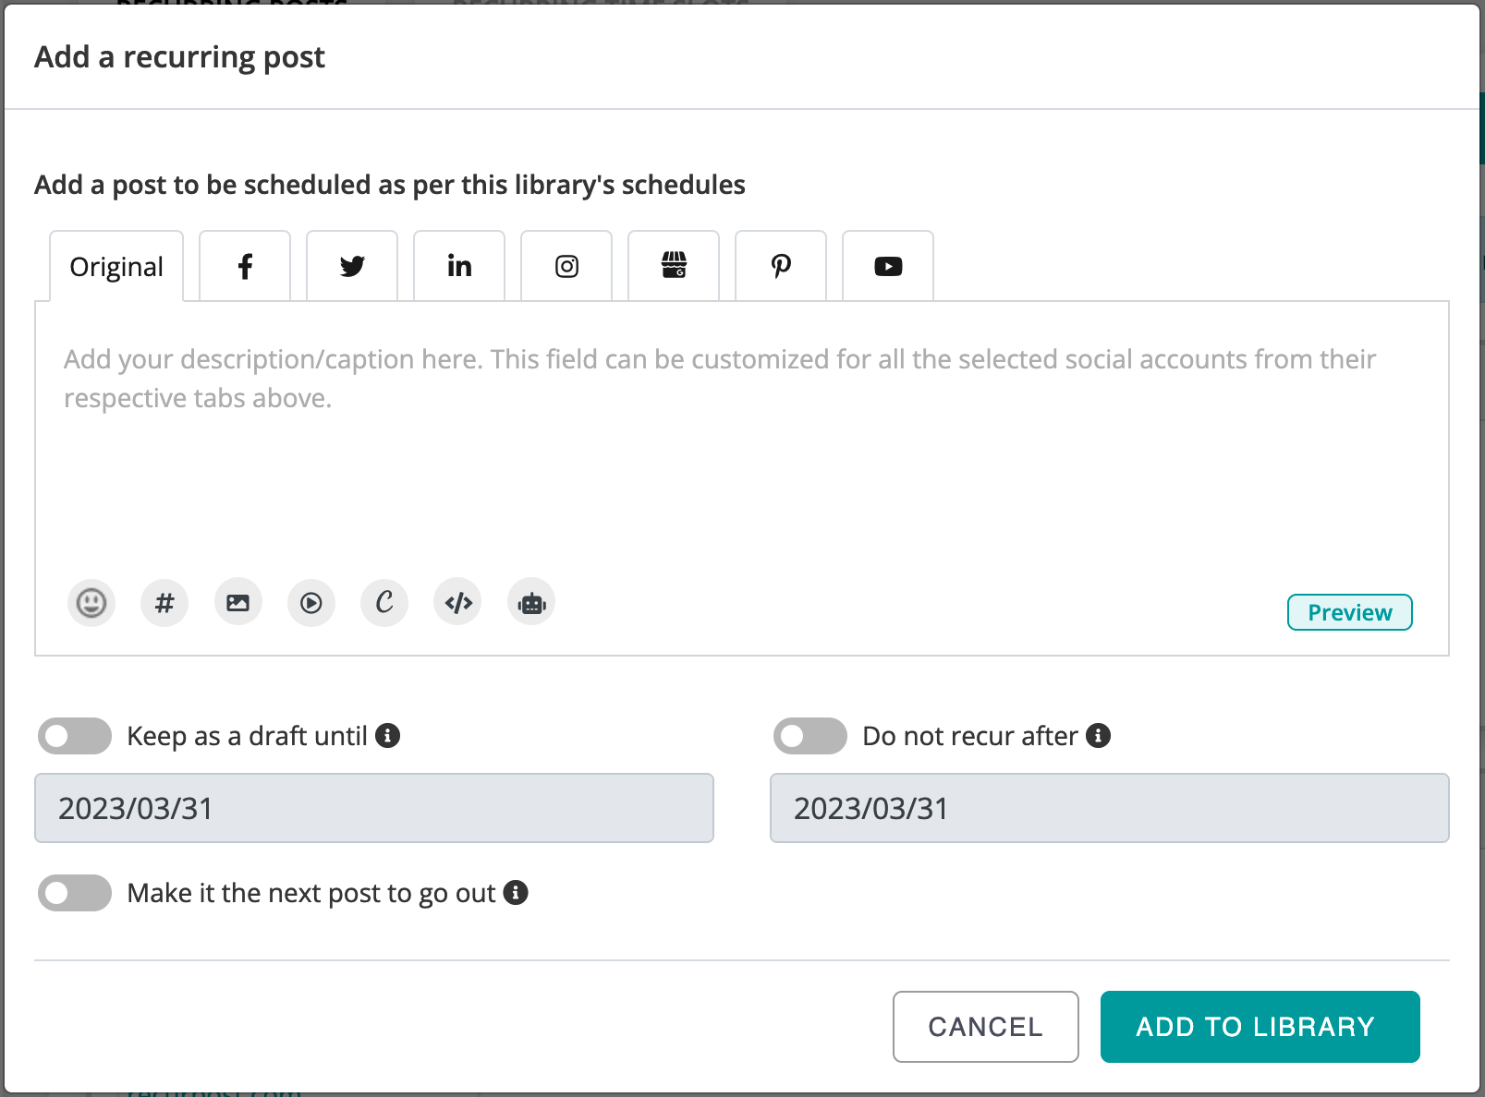This screenshot has height=1097, width=1485.
Task: Click ADD TO LIBRARY button
Action: 1260,1027
